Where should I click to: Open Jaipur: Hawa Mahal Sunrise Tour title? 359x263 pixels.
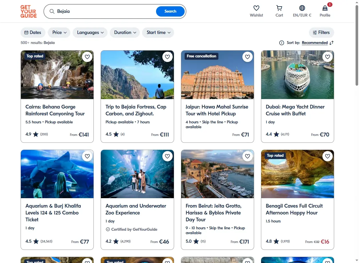217,110
